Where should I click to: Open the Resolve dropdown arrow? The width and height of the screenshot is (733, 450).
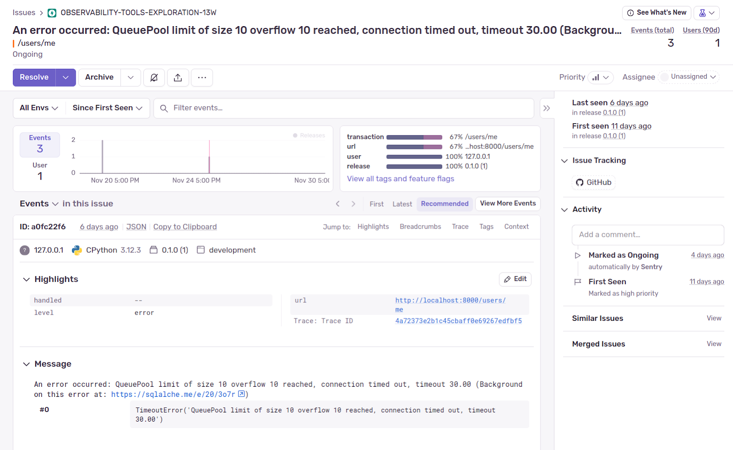[x=66, y=77]
